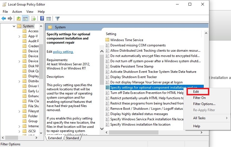Click the iSCSI folder icon in tree
The image size is (231, 147).
click(24, 131)
